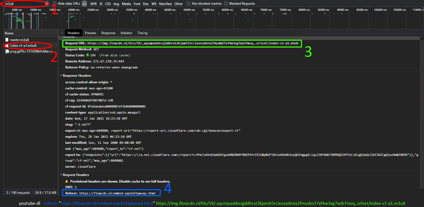Click the file icon beside index-v1-a1.m3u8
Viewport: 424px width, 207px height.
tap(7, 46)
